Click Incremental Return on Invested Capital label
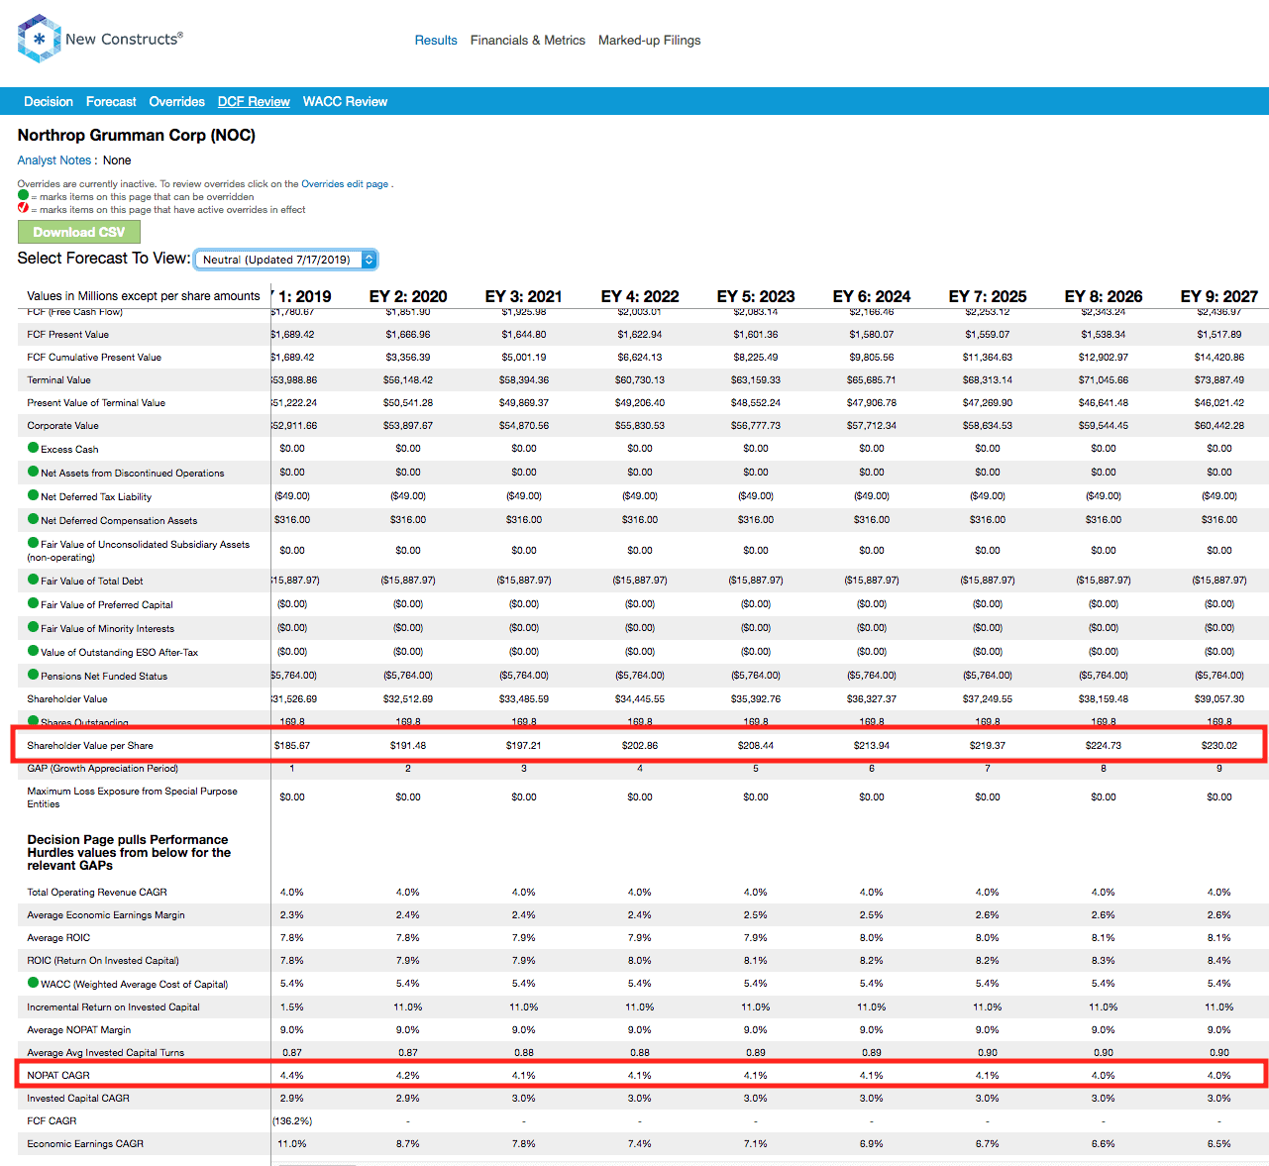This screenshot has height=1166, width=1269. click(113, 1007)
